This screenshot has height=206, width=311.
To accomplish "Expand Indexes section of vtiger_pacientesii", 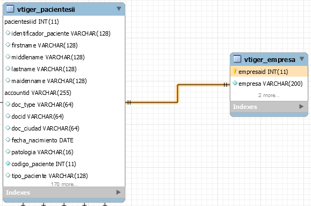I will click(x=118, y=193).
